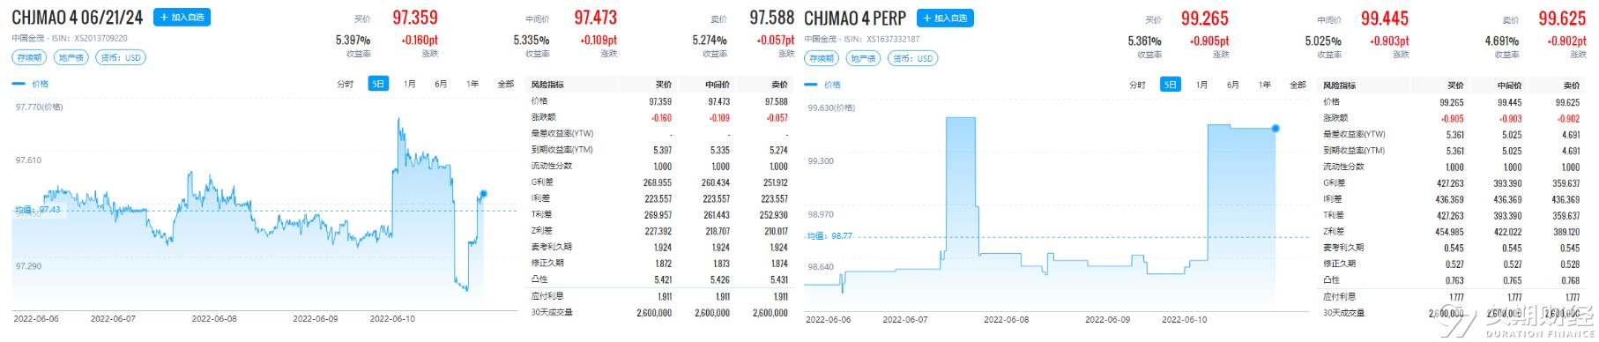Click 货币: USD tag on left bond
The height and width of the screenshot is (342, 1599).
[x=121, y=57]
